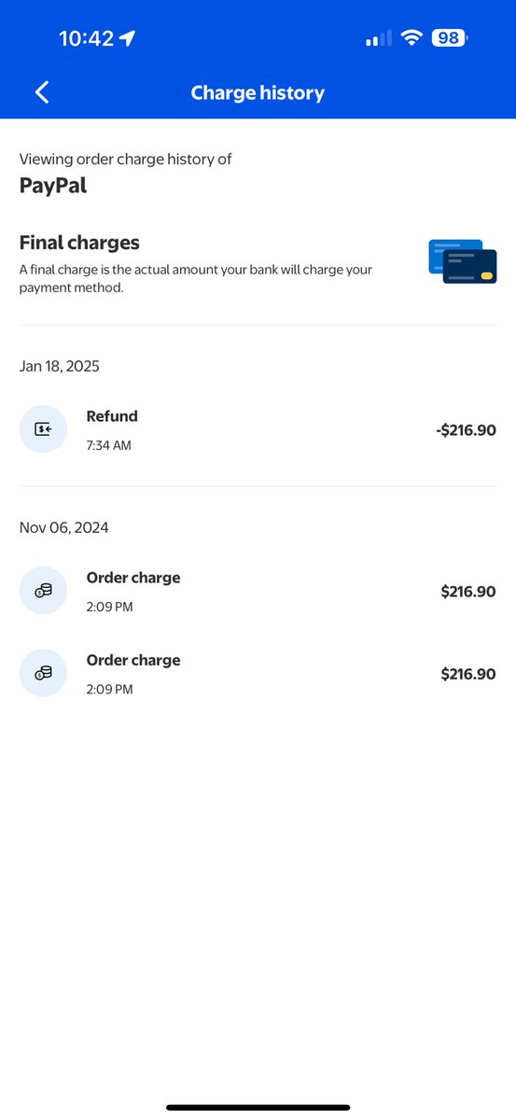
Task: Tap the Charge history page title
Action: 258,92
